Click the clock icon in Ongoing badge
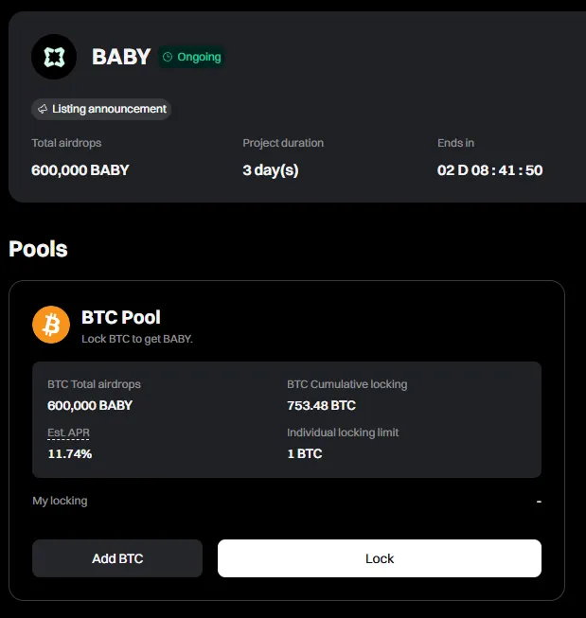This screenshot has height=618, width=586. click(168, 57)
